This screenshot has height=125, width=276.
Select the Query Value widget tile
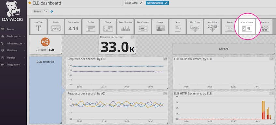click(73, 27)
